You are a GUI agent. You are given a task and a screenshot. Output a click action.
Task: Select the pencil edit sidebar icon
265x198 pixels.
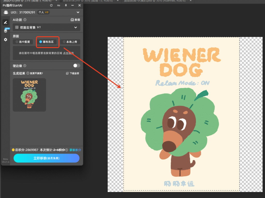(x=5, y=23)
